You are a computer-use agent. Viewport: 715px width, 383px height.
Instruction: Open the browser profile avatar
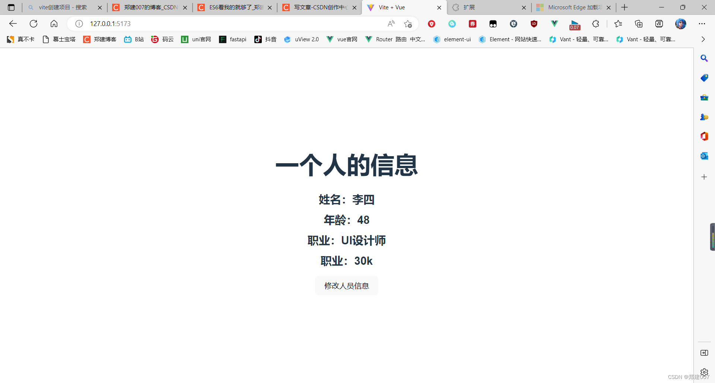[681, 23]
